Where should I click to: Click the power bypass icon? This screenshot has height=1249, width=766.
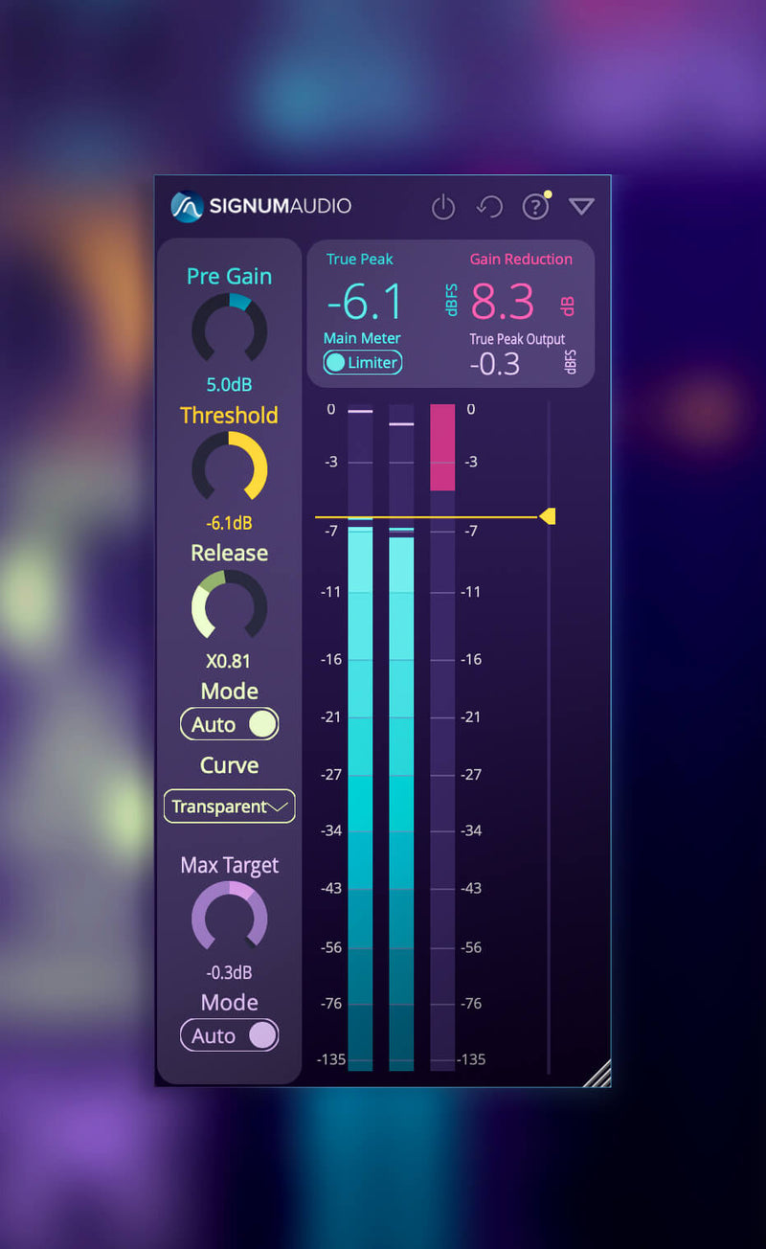point(442,207)
